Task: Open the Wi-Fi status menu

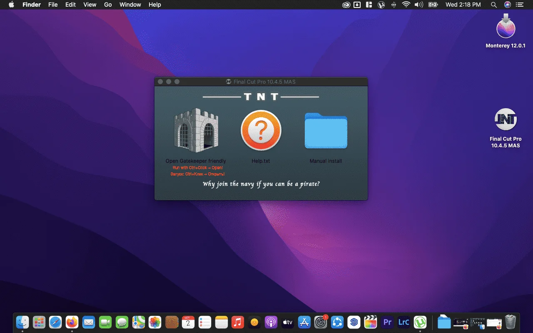Action: [406, 5]
